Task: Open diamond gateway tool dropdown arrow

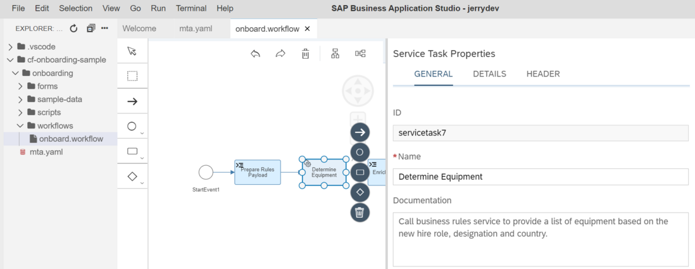Action: coord(142,183)
